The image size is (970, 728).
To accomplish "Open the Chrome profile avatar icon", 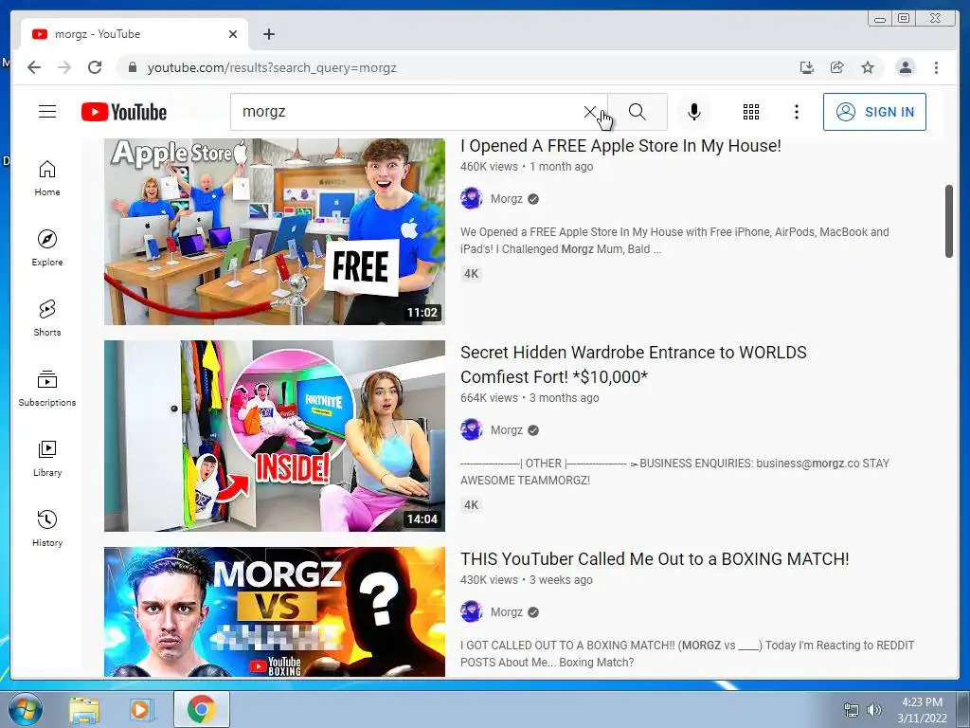I will click(x=905, y=67).
